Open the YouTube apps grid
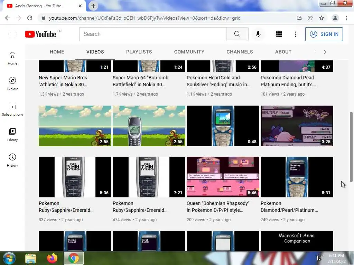The width and height of the screenshot is (354, 265). pyautogui.click(x=279, y=34)
